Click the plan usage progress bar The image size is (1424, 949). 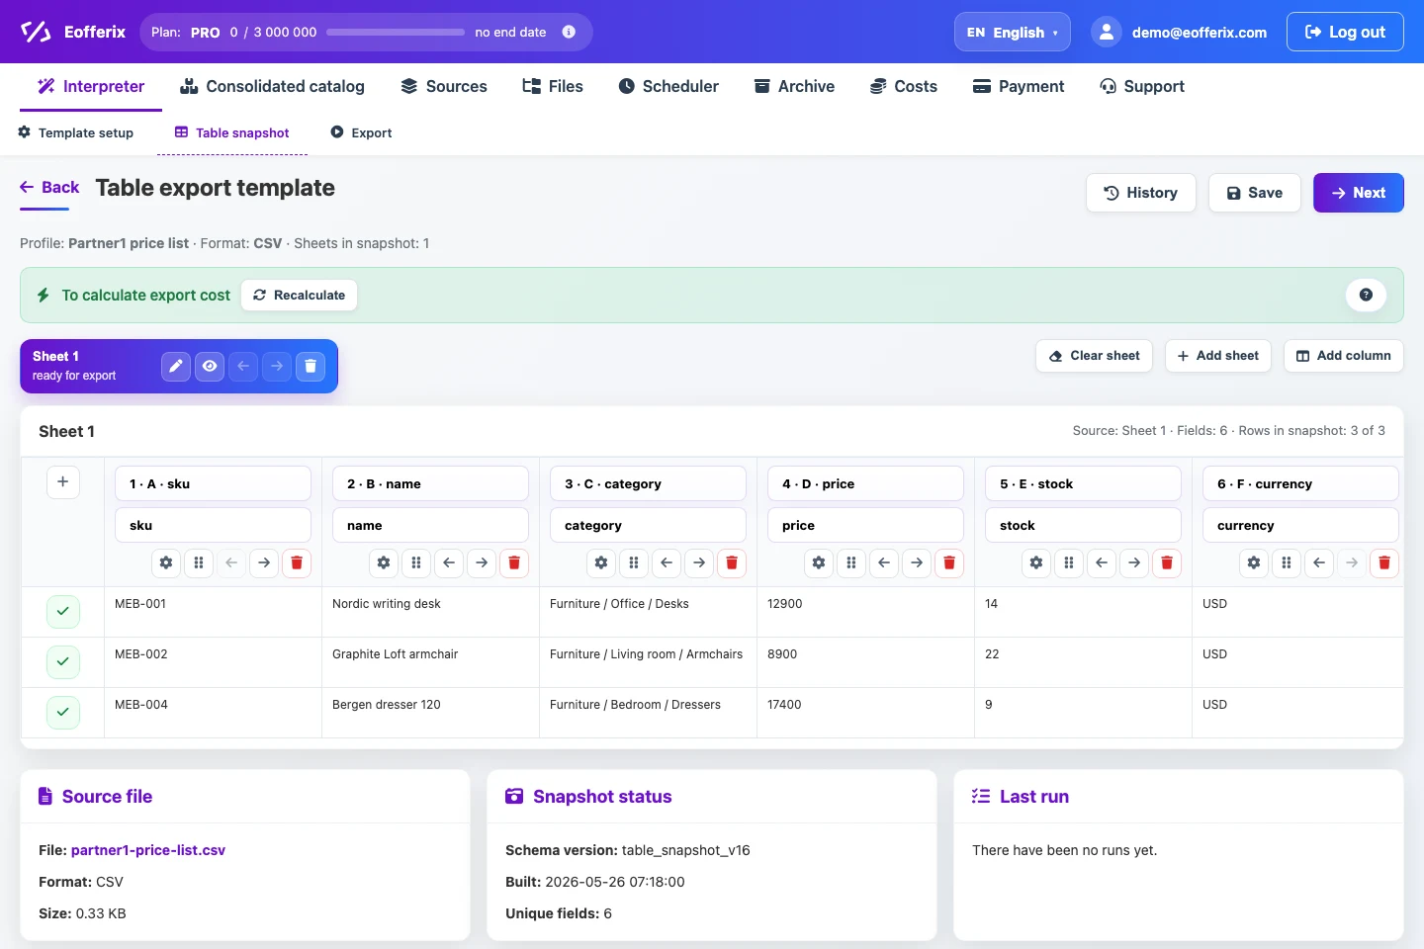point(396,32)
